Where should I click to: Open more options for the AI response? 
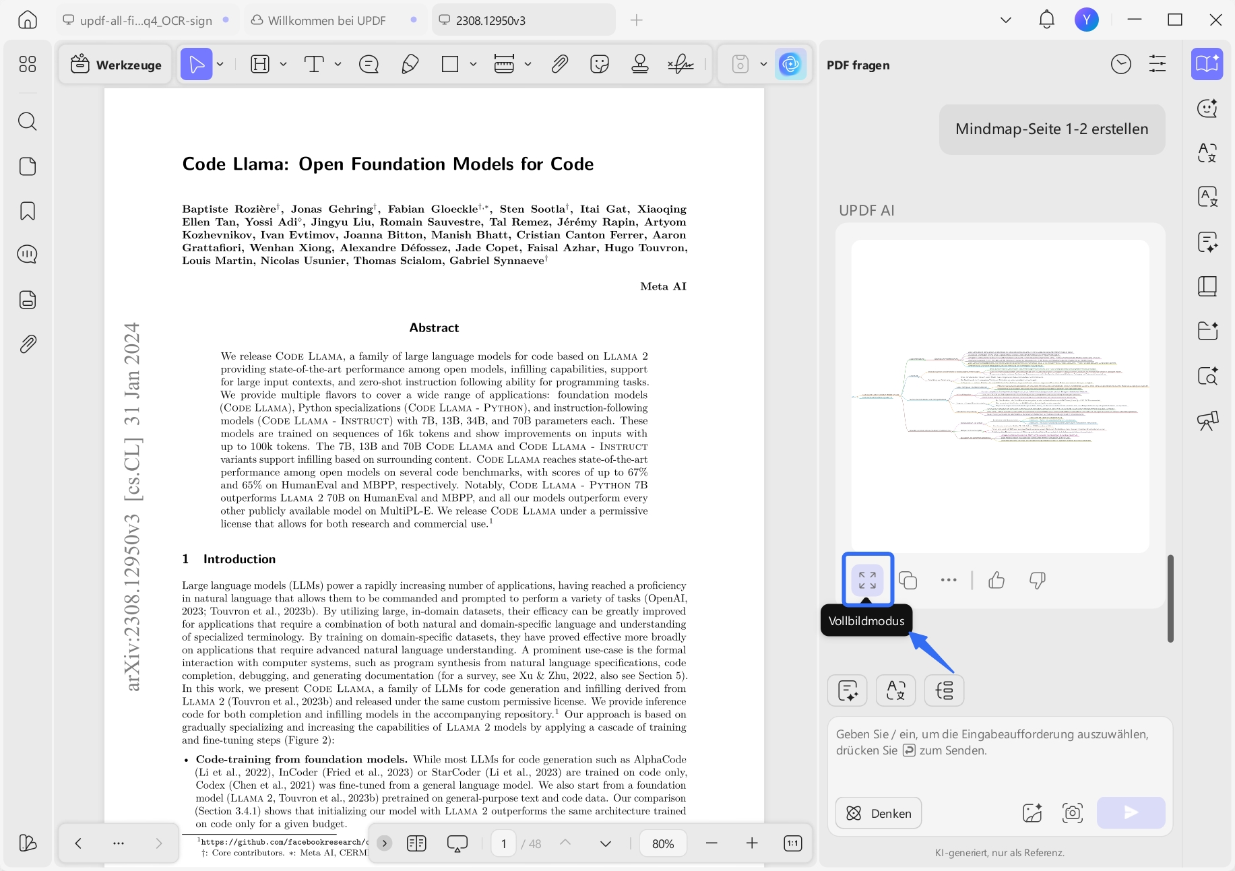pyautogui.click(x=949, y=580)
